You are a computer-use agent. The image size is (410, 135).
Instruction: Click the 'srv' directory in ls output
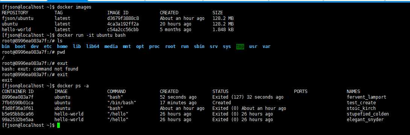tap(214, 46)
